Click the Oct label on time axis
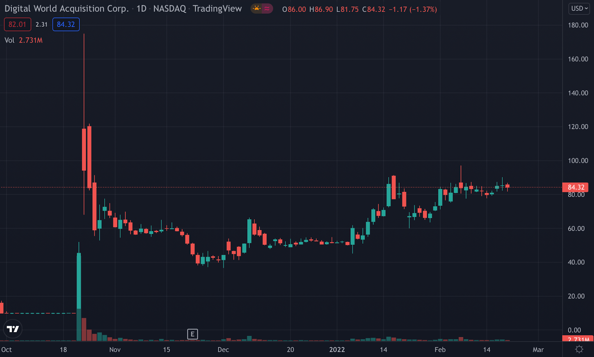The image size is (594, 357). [6, 350]
